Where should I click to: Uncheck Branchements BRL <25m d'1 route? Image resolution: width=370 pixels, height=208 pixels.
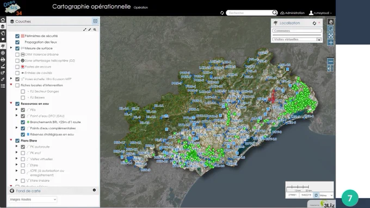pyautogui.click(x=23, y=122)
